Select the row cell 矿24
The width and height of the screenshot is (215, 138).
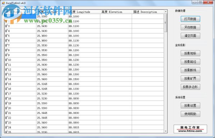pyautogui.click(x=20, y=128)
